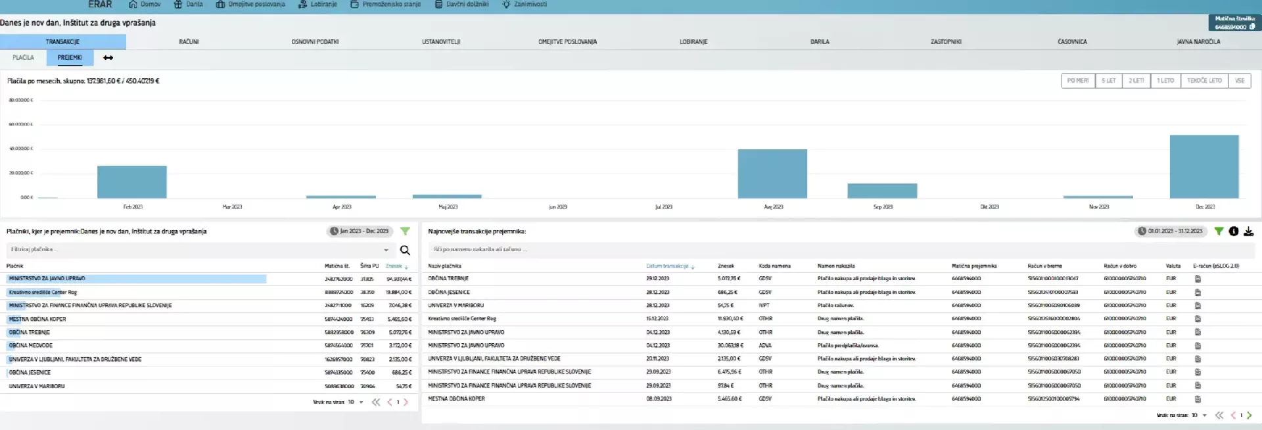1262x430 pixels.
Task: Switch to the RAČUNI tab
Action: click(x=189, y=42)
